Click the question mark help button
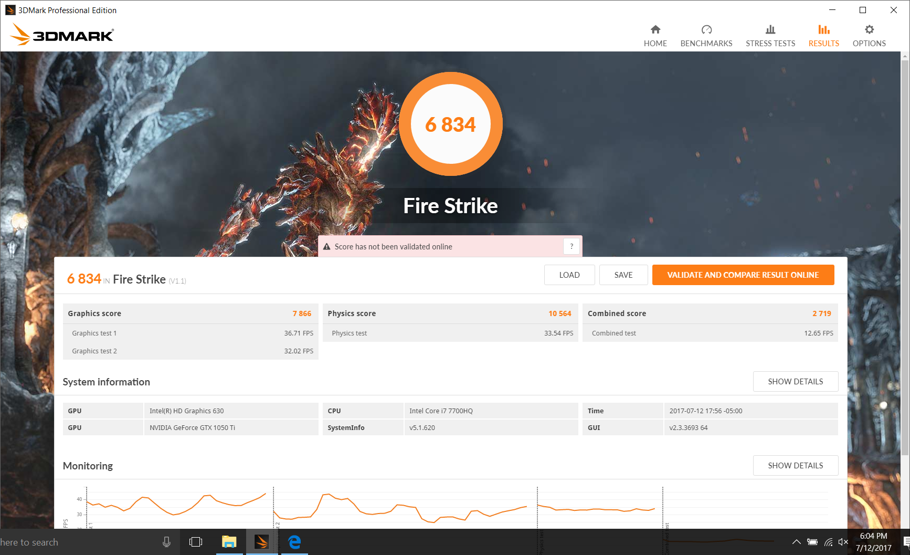The width and height of the screenshot is (910, 555). pyautogui.click(x=572, y=246)
